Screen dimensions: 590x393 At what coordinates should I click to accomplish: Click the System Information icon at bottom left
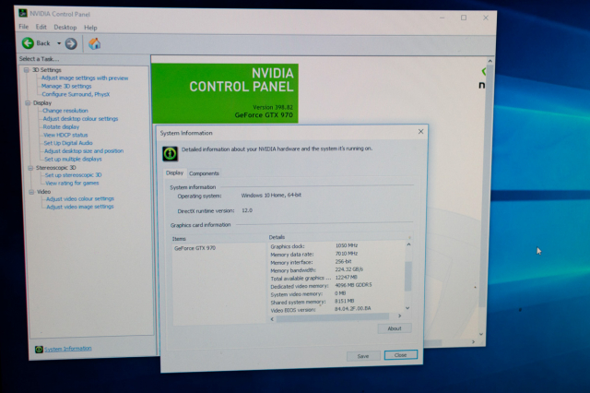(39, 349)
